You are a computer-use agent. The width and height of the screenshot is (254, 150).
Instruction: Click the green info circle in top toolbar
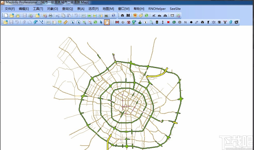(146, 16)
